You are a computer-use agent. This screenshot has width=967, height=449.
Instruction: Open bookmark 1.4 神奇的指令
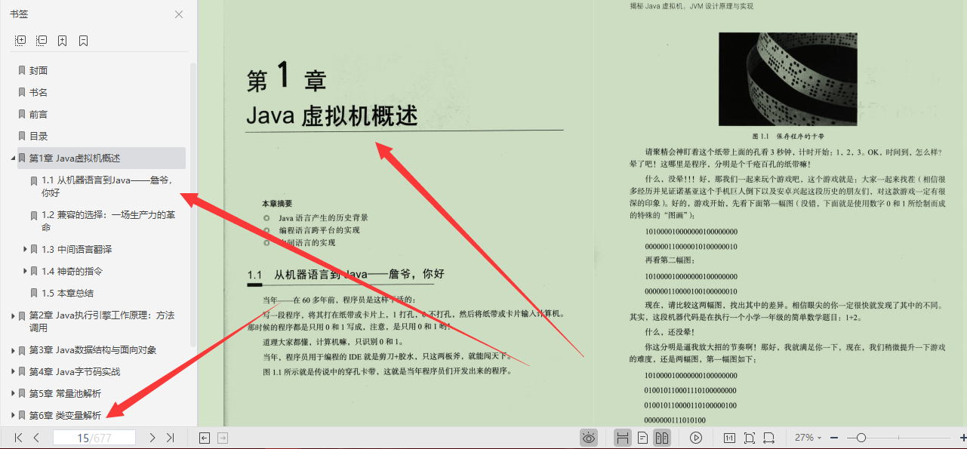pyautogui.click(x=72, y=271)
